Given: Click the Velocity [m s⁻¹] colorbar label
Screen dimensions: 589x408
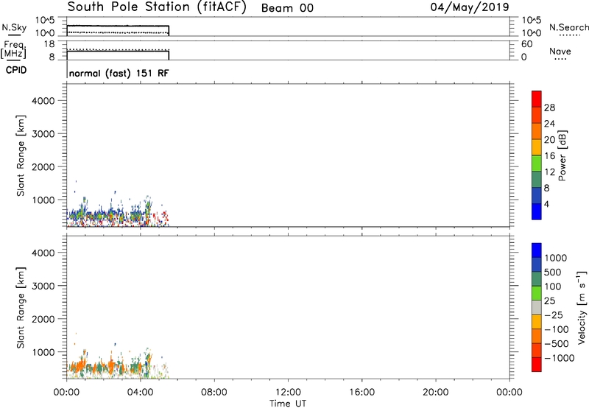Looking at the screenshot, I should [x=582, y=307].
